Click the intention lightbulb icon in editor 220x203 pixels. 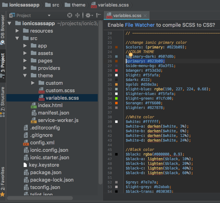pos(131,55)
